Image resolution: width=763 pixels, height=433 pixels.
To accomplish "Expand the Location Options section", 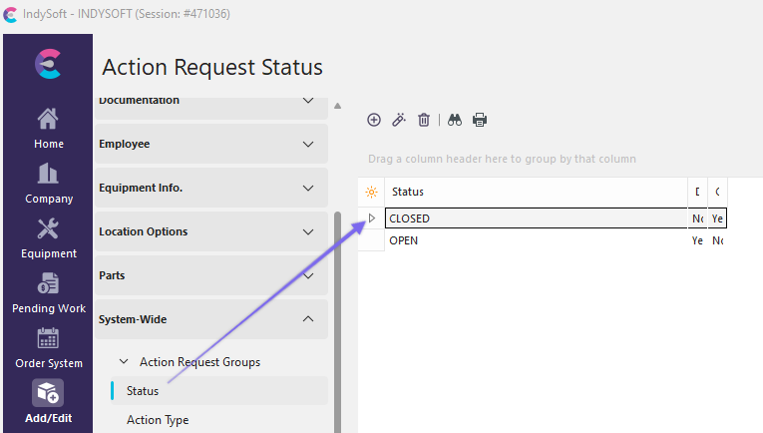I will tap(211, 231).
